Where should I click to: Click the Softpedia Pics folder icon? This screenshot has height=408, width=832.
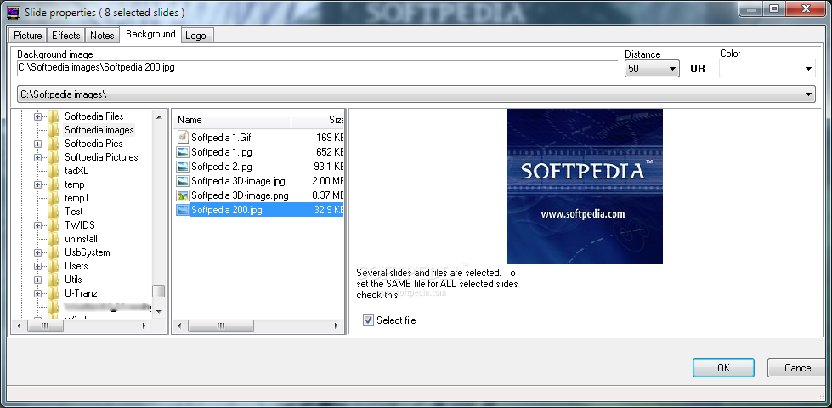53,144
